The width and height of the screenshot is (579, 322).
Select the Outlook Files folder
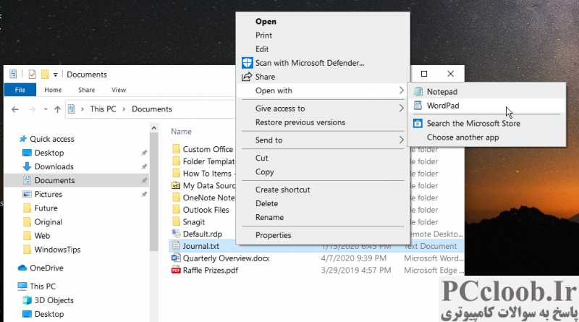(x=206, y=210)
